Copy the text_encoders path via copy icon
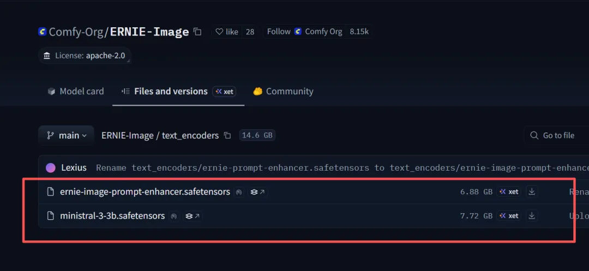 click(227, 135)
